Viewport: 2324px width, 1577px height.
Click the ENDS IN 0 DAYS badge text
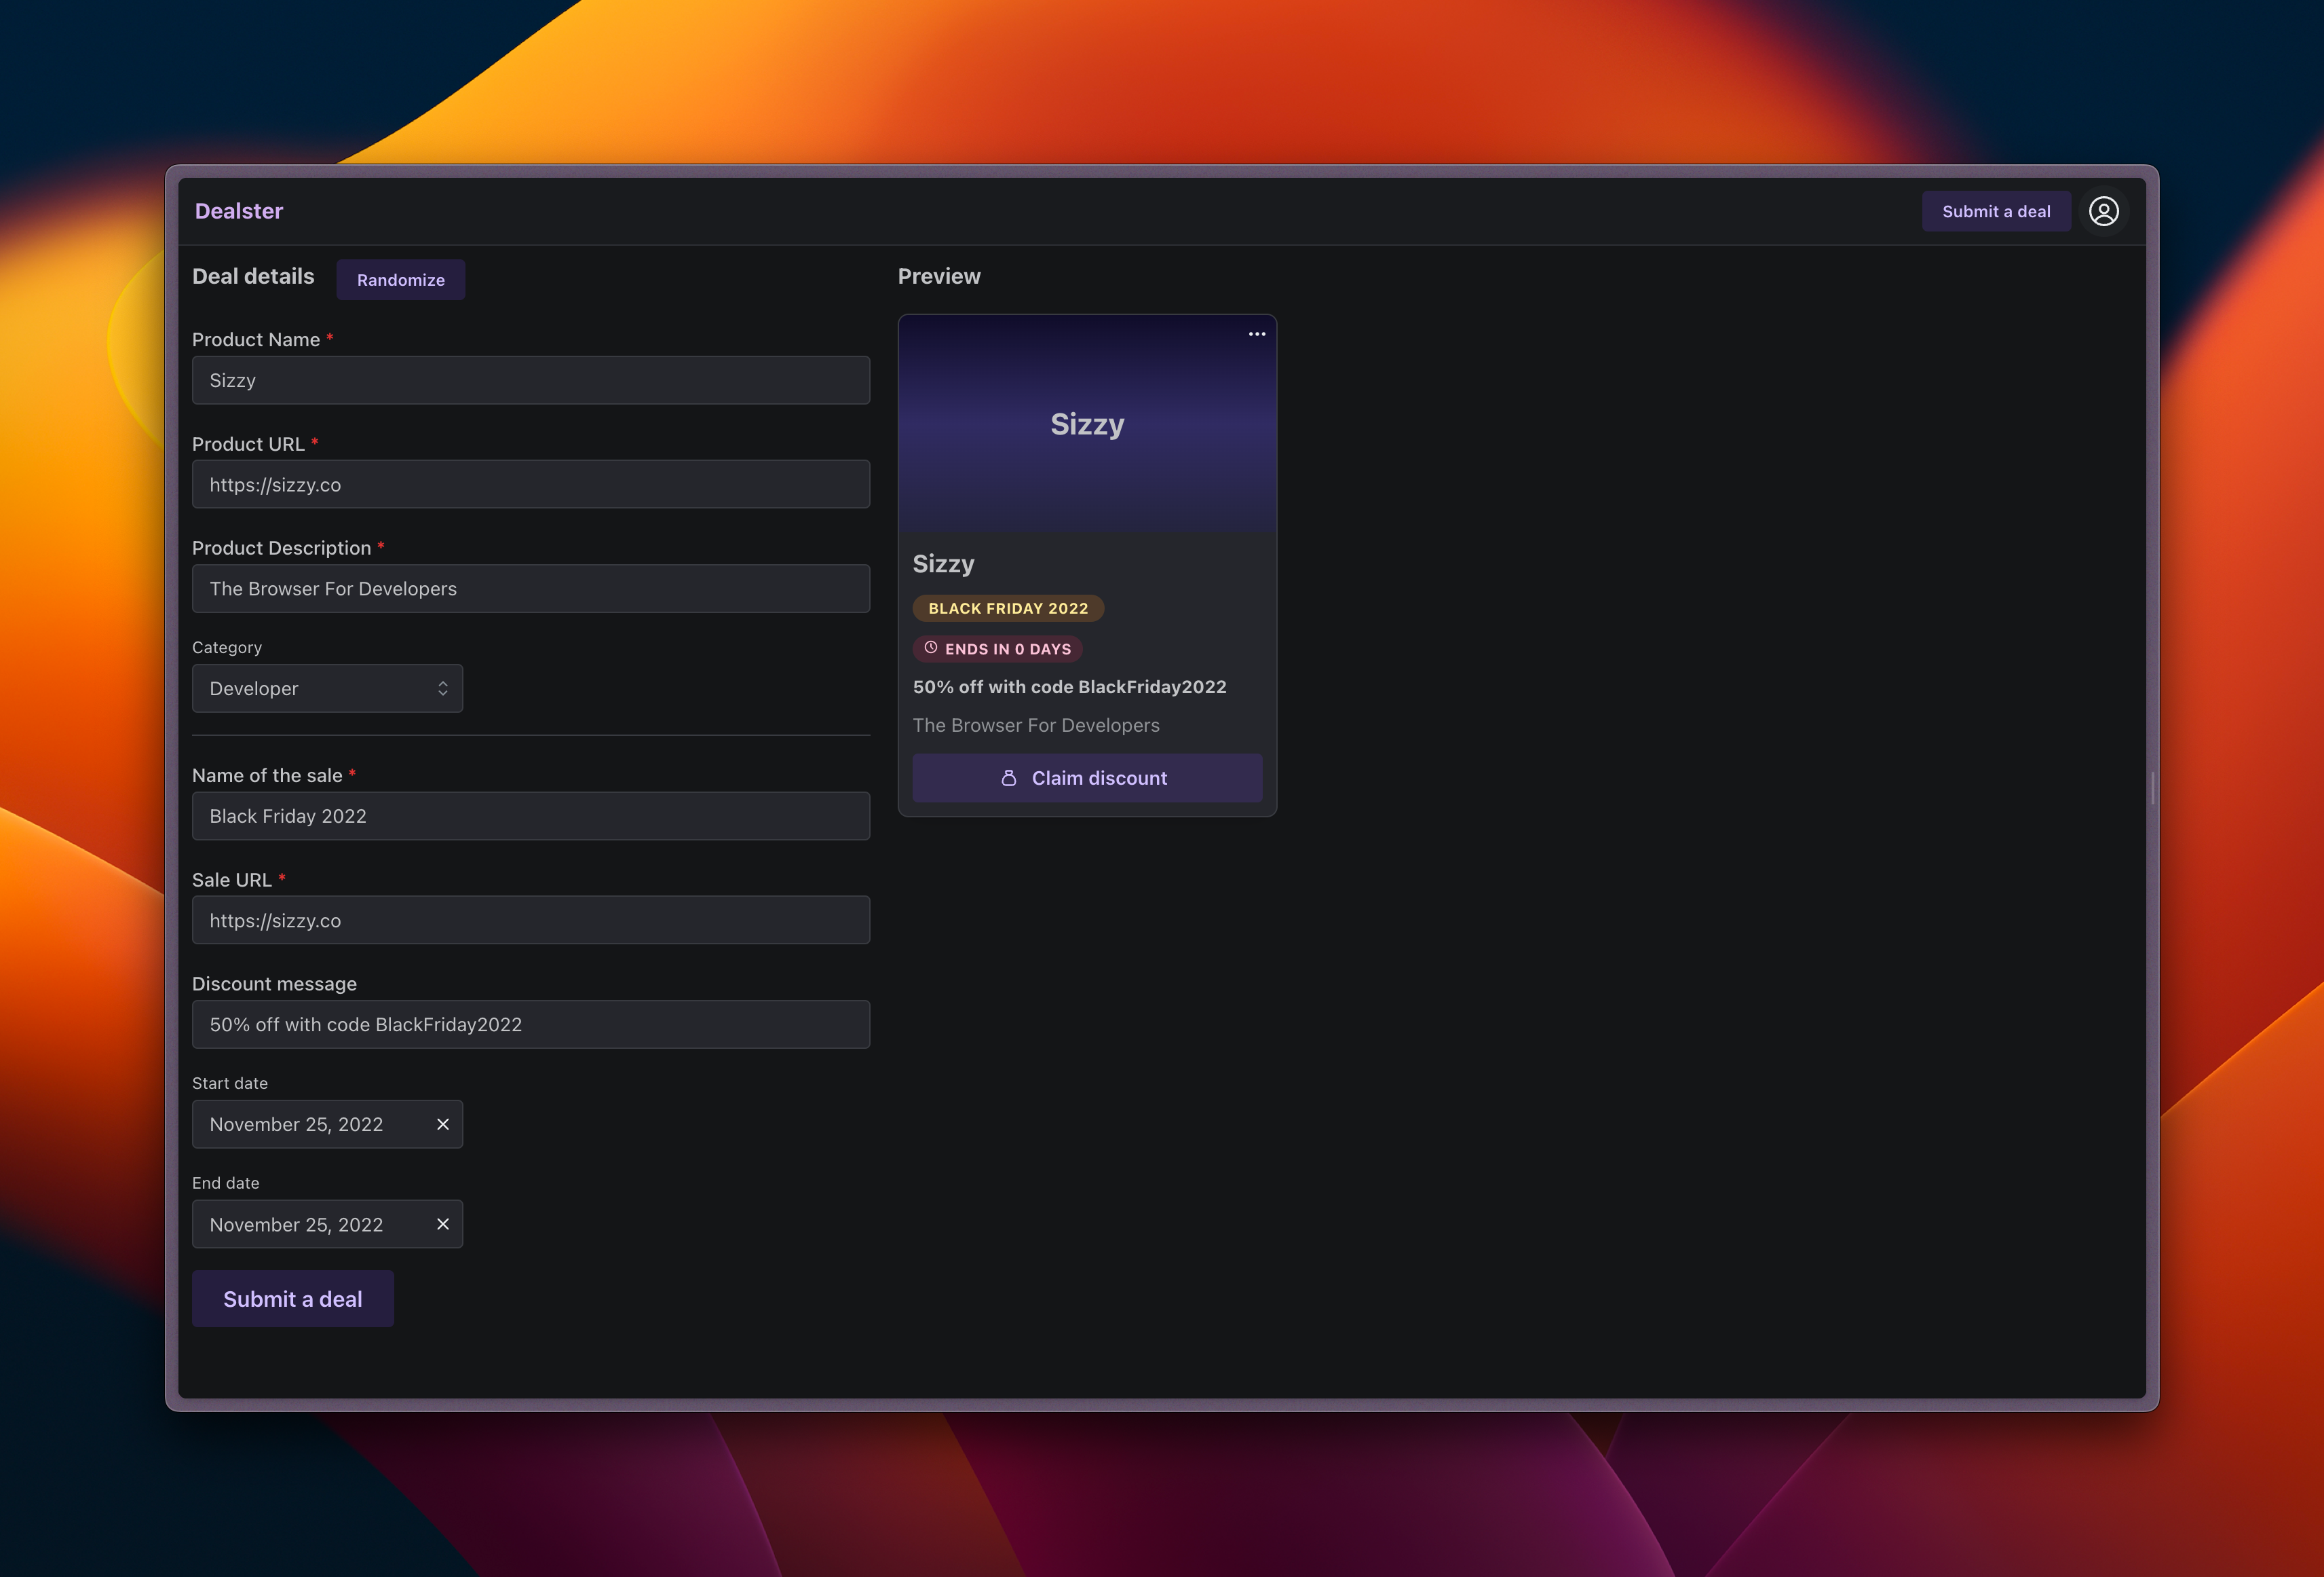tap(1008, 650)
